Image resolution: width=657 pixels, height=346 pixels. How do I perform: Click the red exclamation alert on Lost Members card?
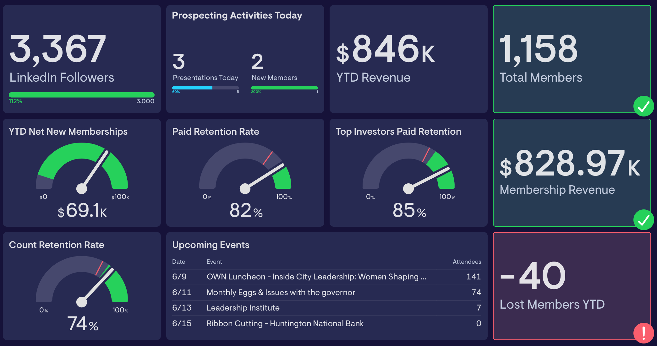tap(643, 333)
